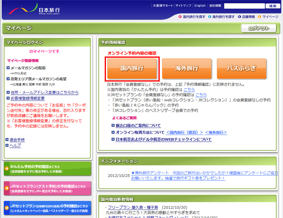Viewport: 283px width, 218px height.
Task: Click bullet icon beside 振込口座のご案内について
Action: point(113,126)
